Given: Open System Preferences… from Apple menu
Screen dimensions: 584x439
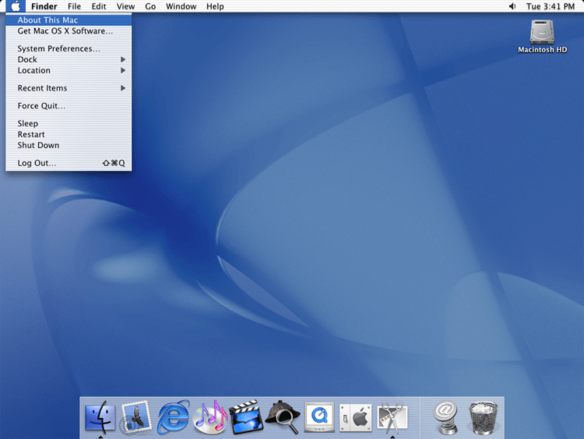Looking at the screenshot, I should pyautogui.click(x=69, y=48).
